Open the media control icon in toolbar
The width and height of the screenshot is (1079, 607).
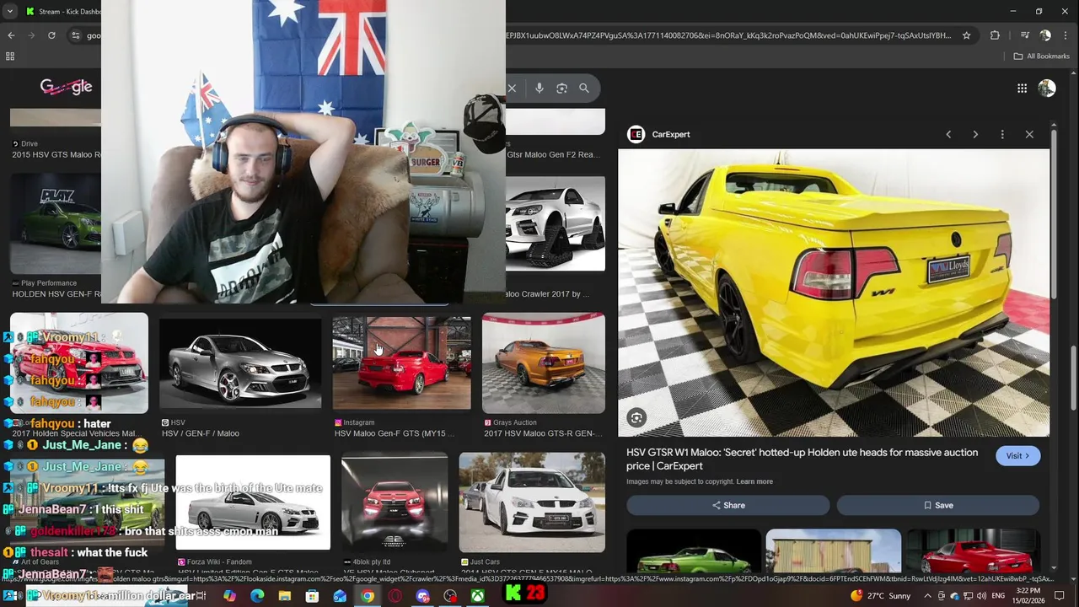[x=1024, y=35]
